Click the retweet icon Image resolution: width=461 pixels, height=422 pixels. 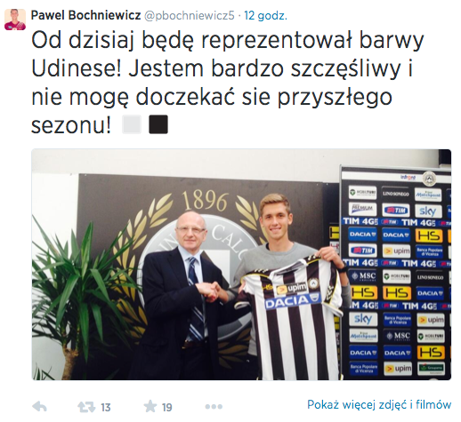[86, 407]
